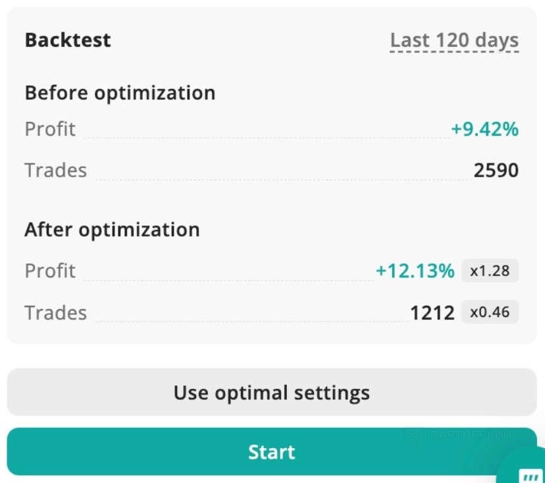Click the x0.46 trades multiplier badge
The image size is (545, 483).
490,312
